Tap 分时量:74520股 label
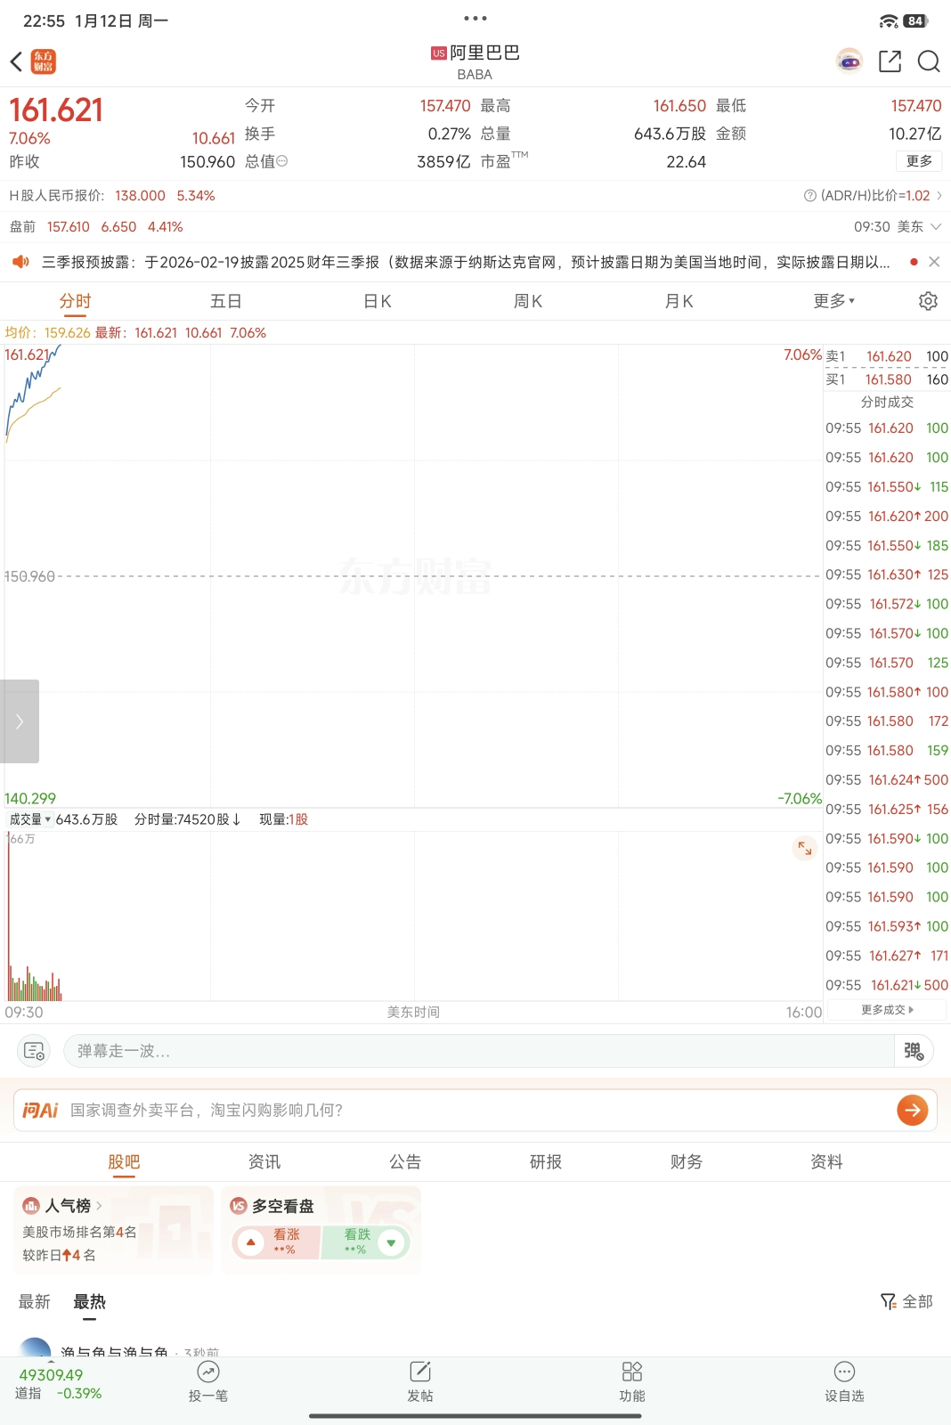 187,819
